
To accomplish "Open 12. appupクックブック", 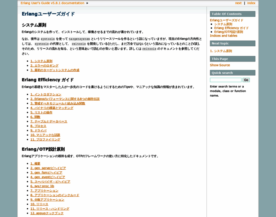I will pos(47,213).
